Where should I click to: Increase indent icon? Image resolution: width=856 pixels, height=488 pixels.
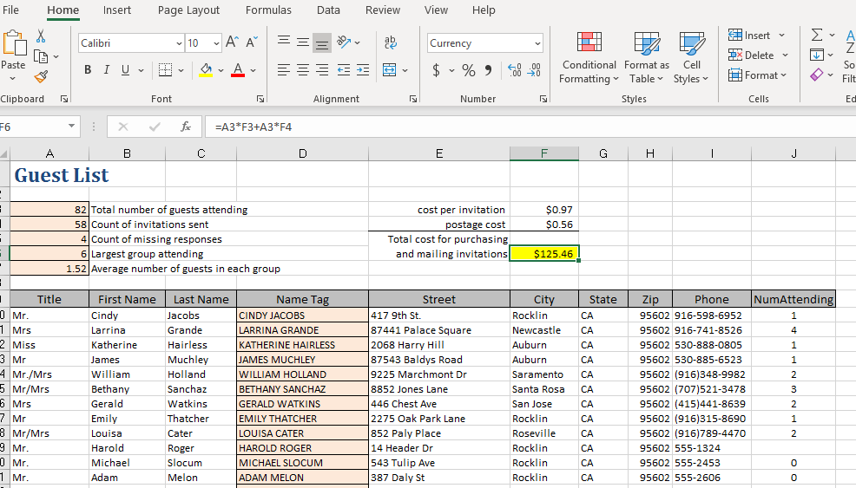point(363,70)
